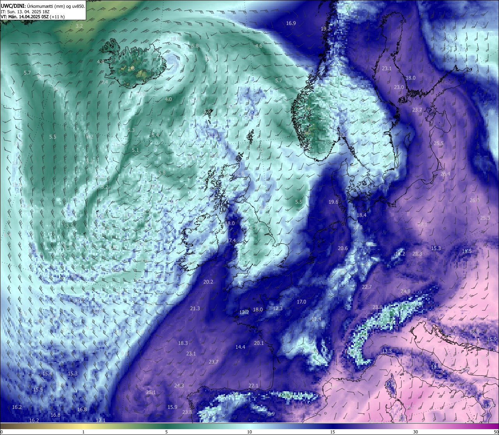
Task: Click the map value 14.4
Action: (x=240, y=347)
